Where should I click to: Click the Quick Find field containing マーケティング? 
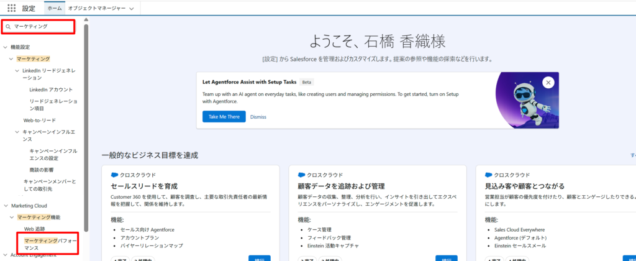pos(38,26)
